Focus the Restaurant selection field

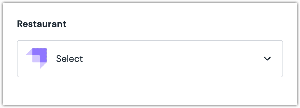150,59
